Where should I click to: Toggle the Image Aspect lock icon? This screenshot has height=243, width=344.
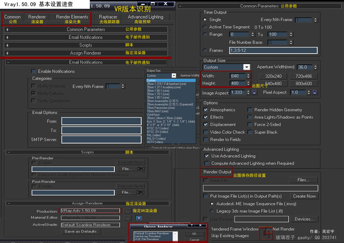pos(254,92)
